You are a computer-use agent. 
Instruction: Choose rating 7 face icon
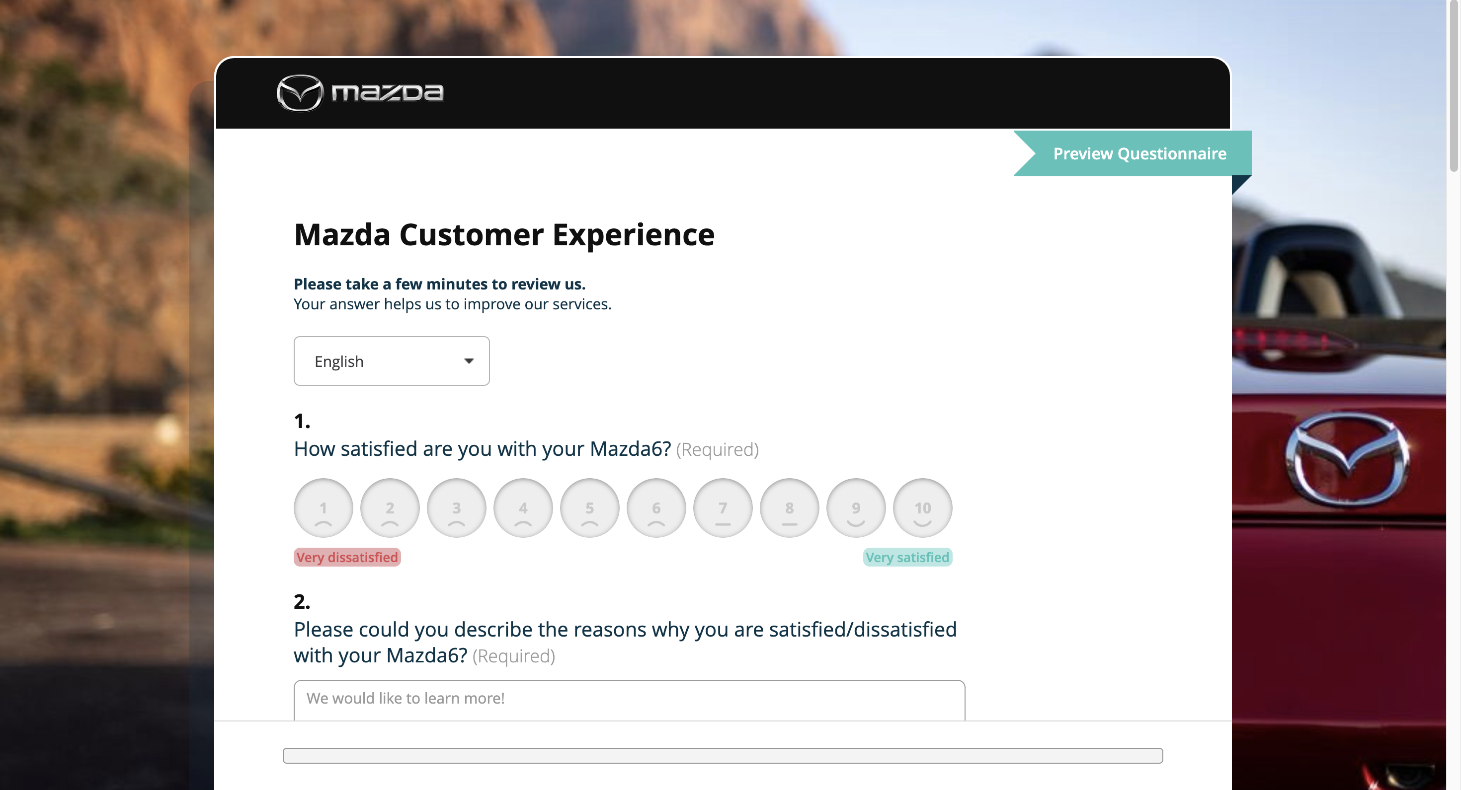coord(723,508)
